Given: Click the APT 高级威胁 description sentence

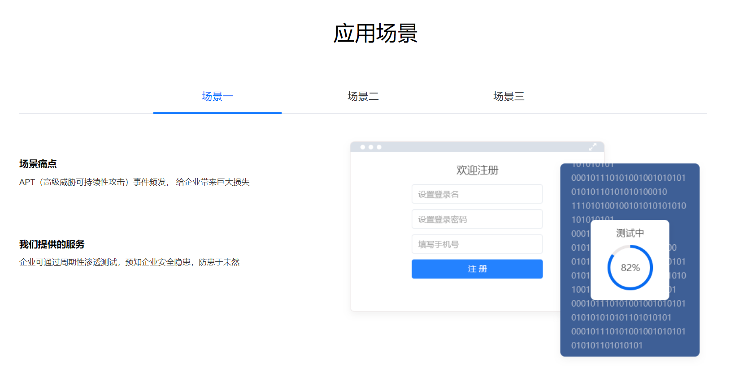Looking at the screenshot, I should [x=135, y=182].
